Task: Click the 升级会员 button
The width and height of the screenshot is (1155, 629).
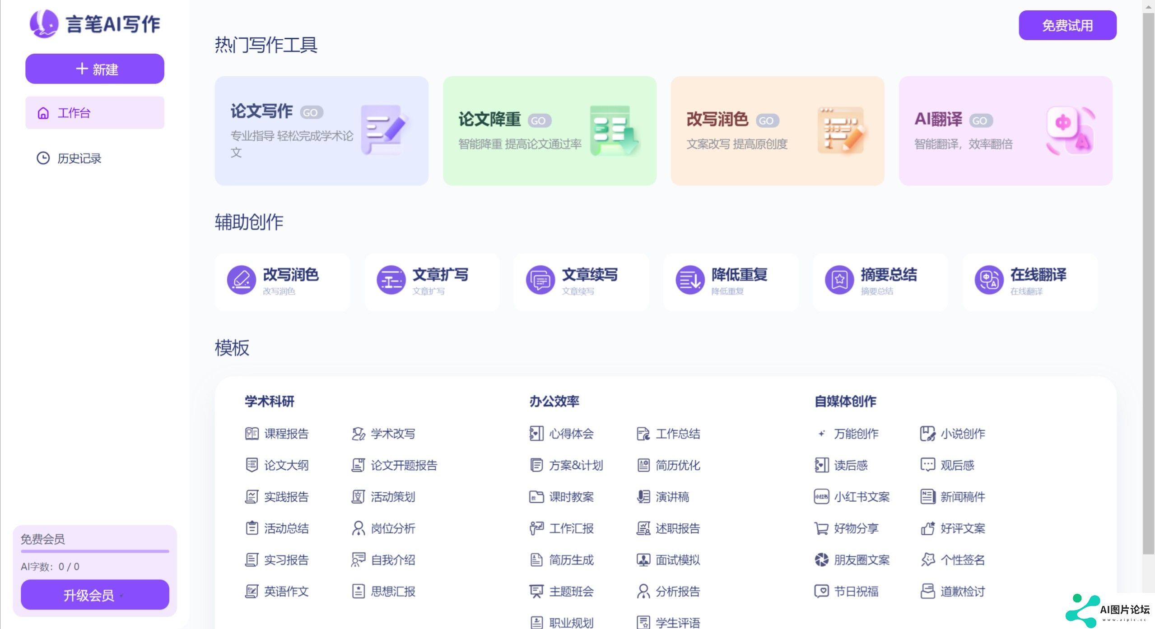Action: point(95,595)
